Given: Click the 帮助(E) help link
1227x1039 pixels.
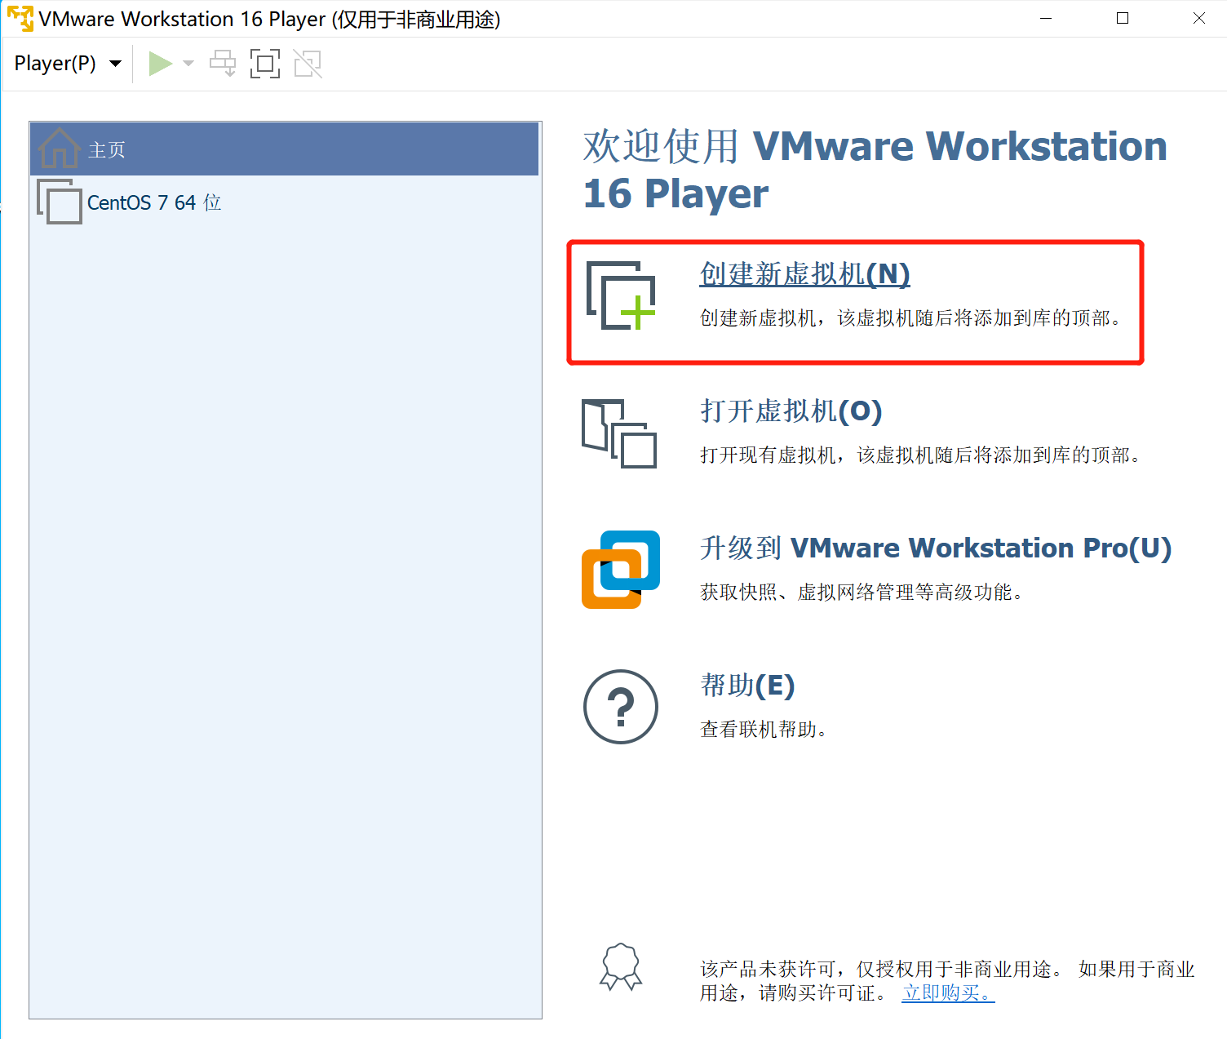Looking at the screenshot, I should (747, 686).
